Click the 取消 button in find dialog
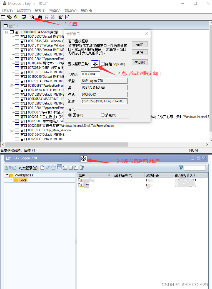The width and height of the screenshot is (212, 289). 139,52
